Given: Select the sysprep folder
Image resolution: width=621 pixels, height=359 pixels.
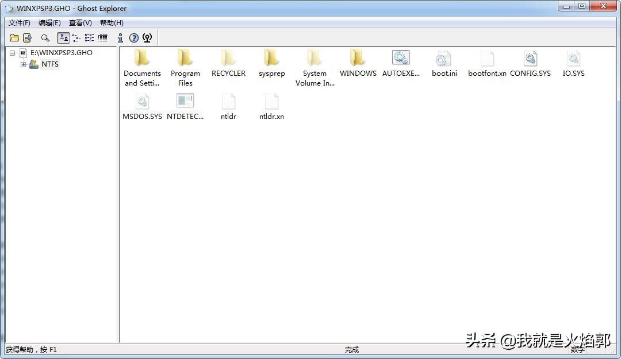Looking at the screenshot, I should [271, 63].
